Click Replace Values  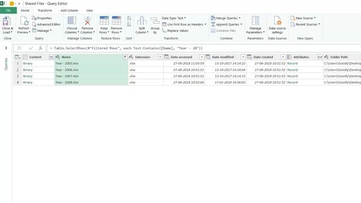175,30
